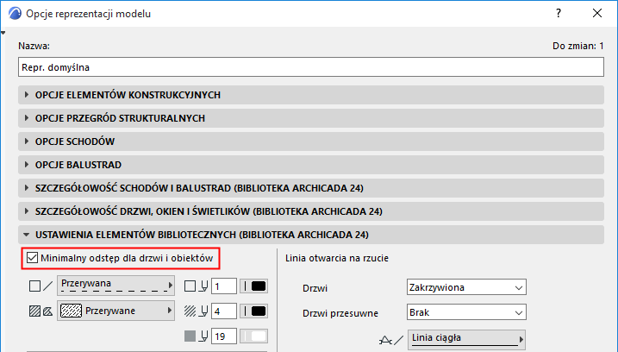Click the Drzwi przesuwne label
618x352 pixels.
pos(340,313)
